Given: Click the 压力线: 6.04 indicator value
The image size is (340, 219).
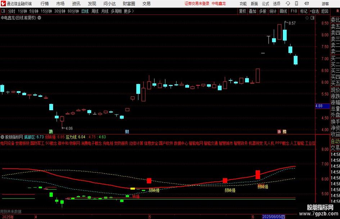Looking at the screenshot, I should coord(76,137).
